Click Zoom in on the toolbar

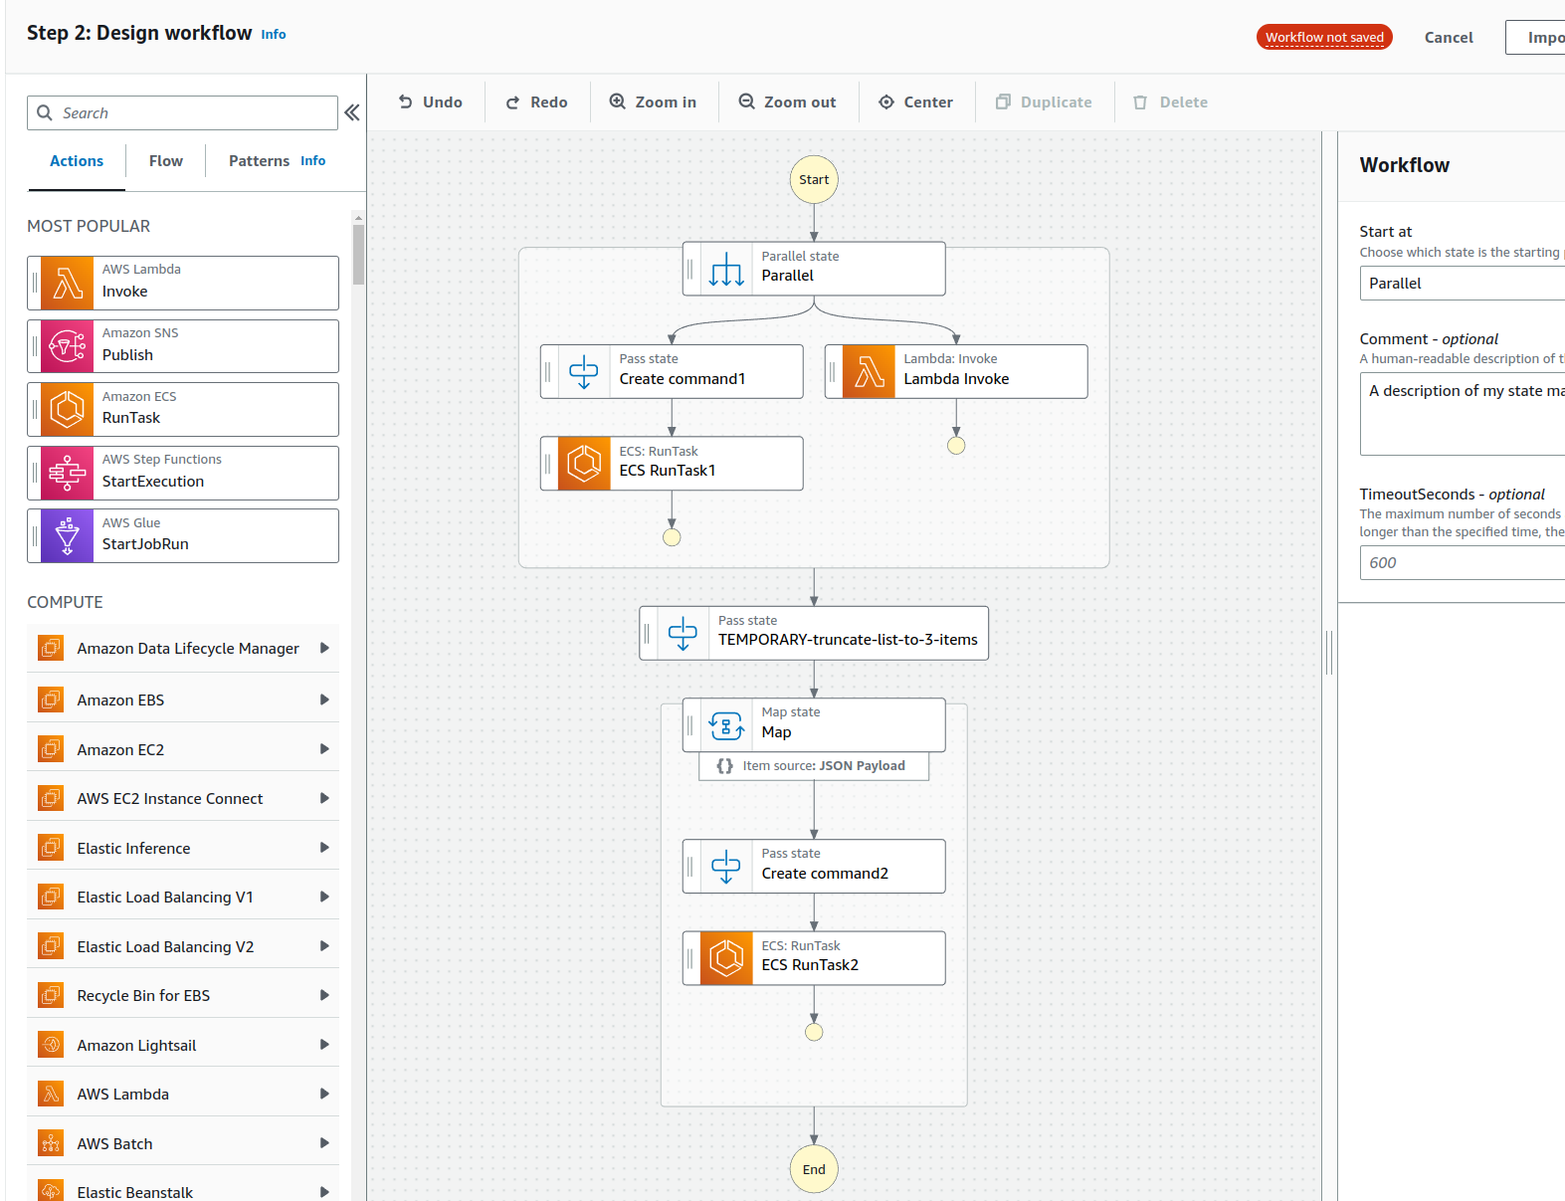(654, 102)
